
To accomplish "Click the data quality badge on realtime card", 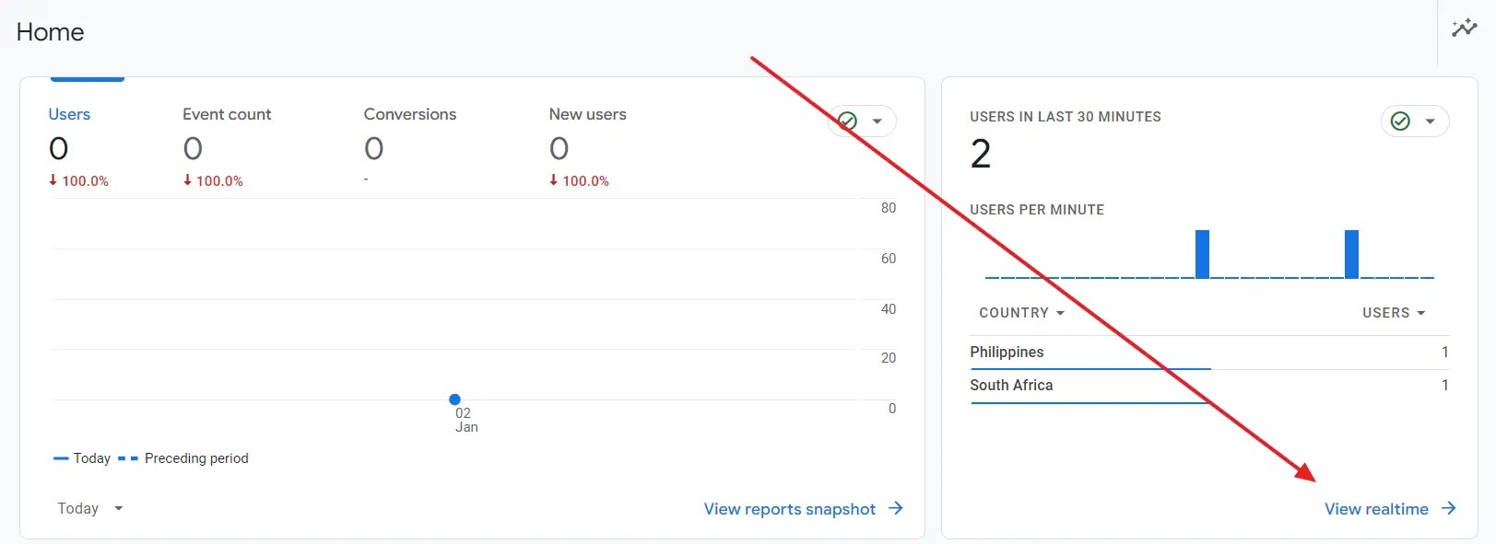I will pos(1400,121).
